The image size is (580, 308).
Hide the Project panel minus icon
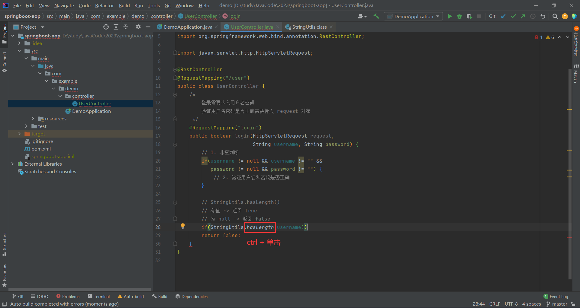click(x=148, y=27)
